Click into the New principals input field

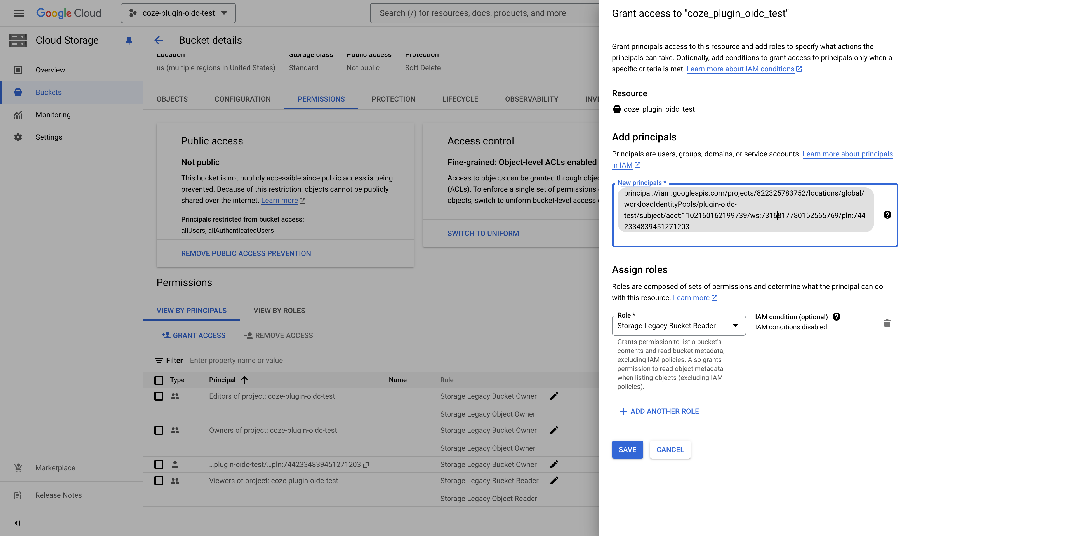(x=755, y=215)
